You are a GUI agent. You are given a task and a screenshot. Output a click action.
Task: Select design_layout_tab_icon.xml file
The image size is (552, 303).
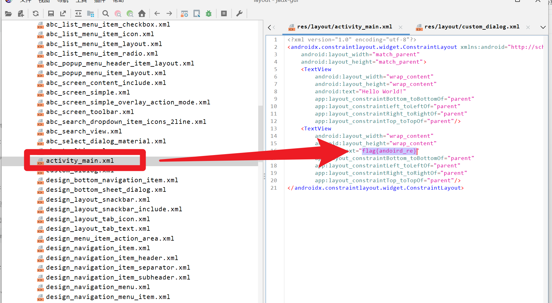click(x=98, y=219)
